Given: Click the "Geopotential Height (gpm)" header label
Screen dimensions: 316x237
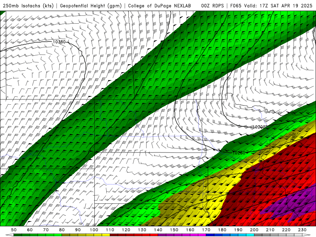Looking at the screenshot, I should 91,6.
